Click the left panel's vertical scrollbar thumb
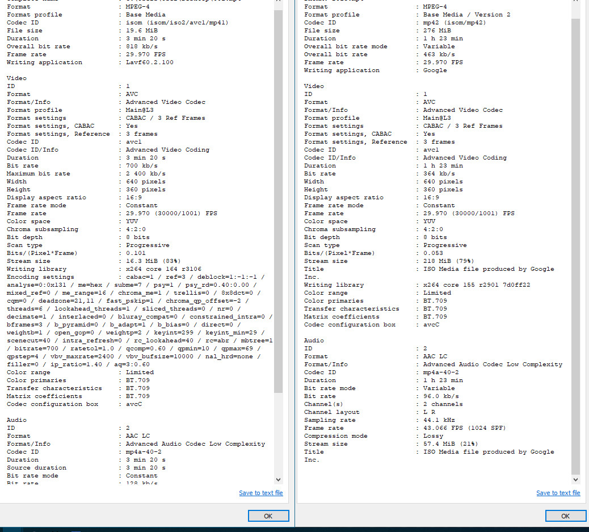Image resolution: width=589 pixels, height=532 pixels. [278, 199]
